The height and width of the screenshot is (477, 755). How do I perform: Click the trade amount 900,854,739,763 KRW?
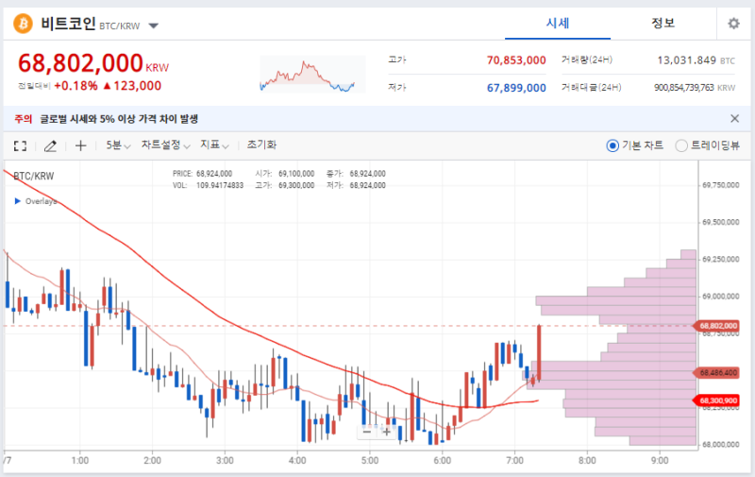[695, 88]
